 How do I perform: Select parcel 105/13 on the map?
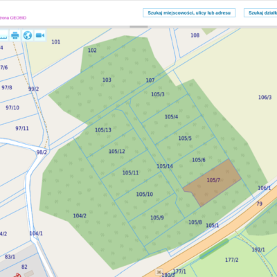(x=103, y=130)
